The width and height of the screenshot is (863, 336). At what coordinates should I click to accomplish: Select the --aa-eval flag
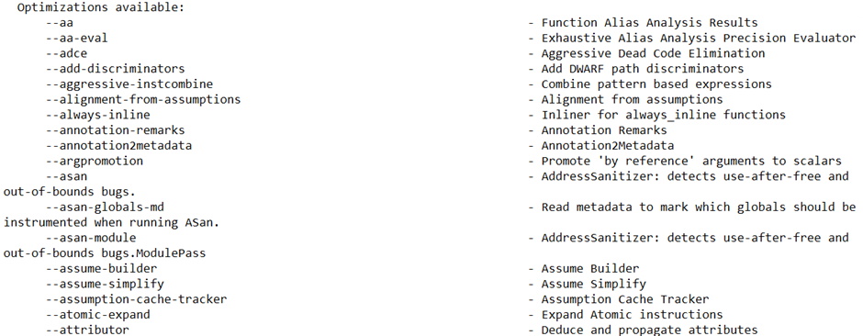point(77,39)
